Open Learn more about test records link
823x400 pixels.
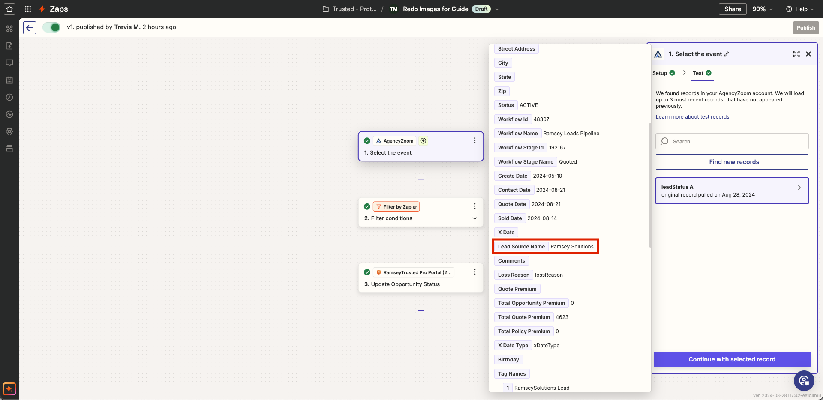point(692,117)
